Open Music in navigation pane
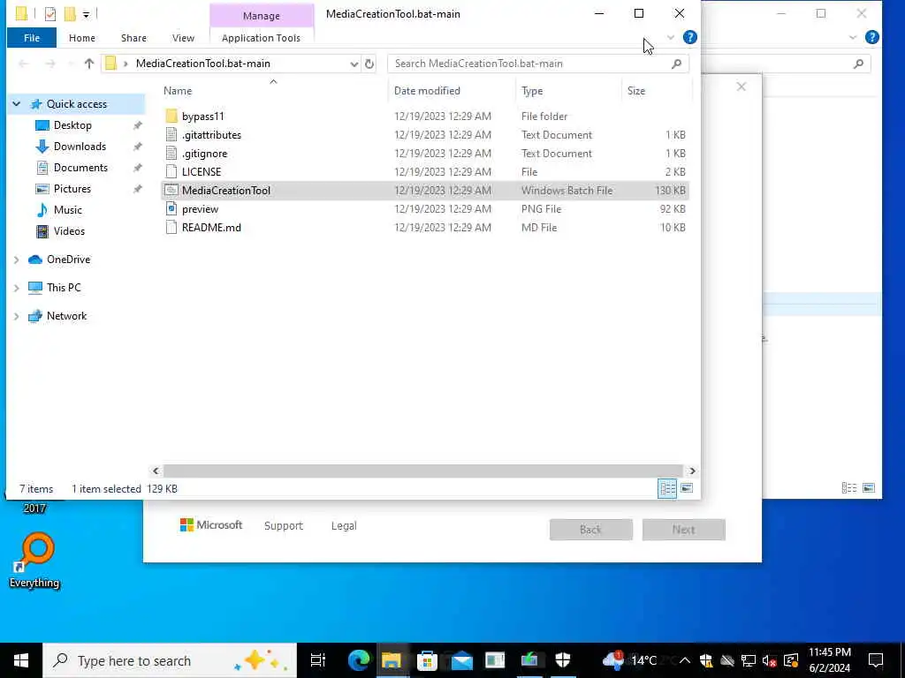905x678 pixels. click(67, 210)
